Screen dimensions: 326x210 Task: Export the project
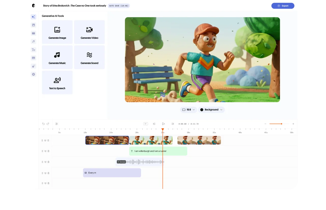[283, 6]
